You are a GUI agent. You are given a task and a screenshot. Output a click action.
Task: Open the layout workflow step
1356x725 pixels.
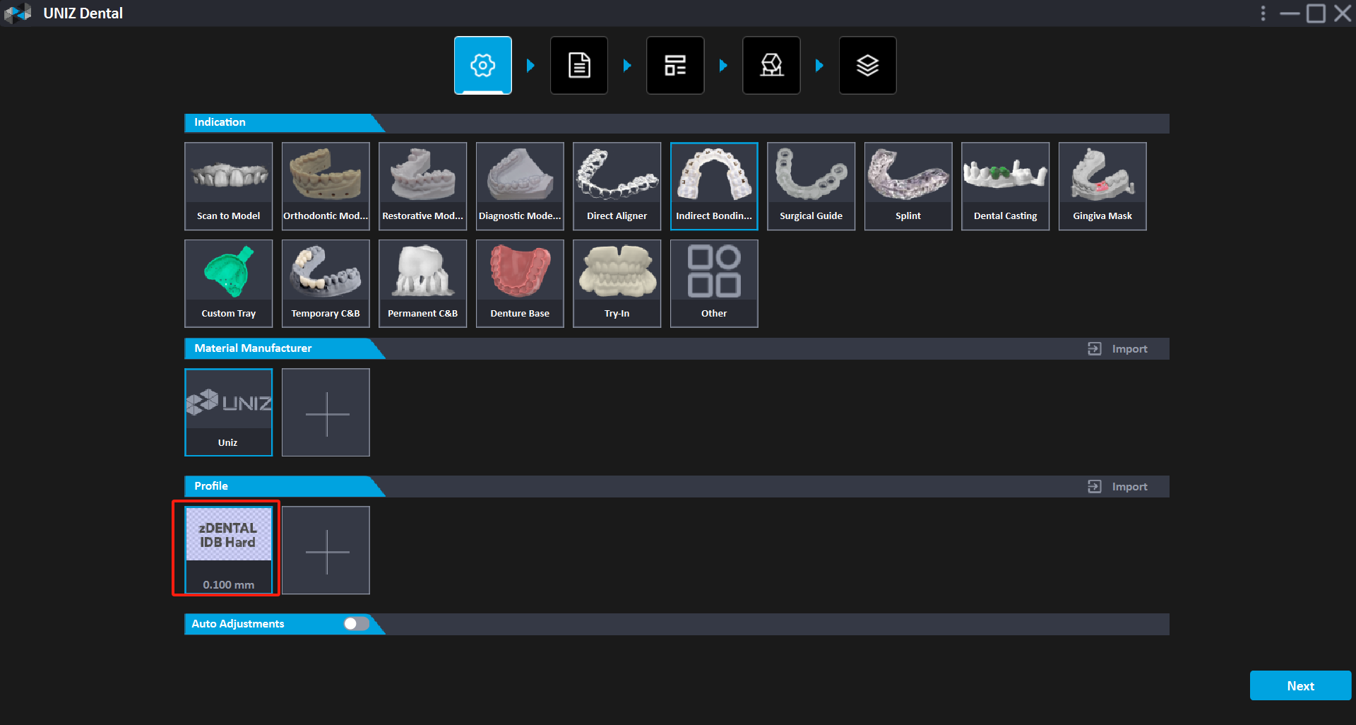coord(675,66)
